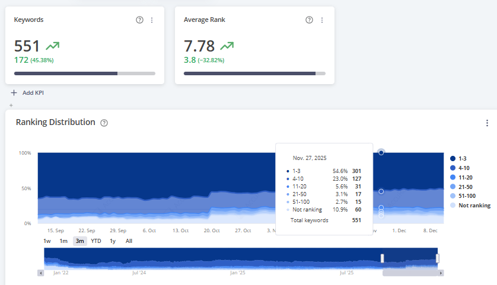Click the timeline scrollbar left arrow
This screenshot has width=497, height=285.
[41, 273]
